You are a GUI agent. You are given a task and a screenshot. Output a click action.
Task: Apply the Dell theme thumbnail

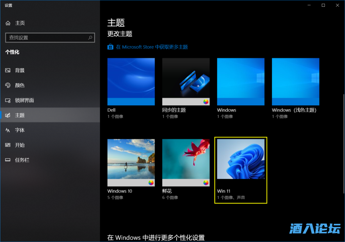pyautogui.click(x=131, y=82)
